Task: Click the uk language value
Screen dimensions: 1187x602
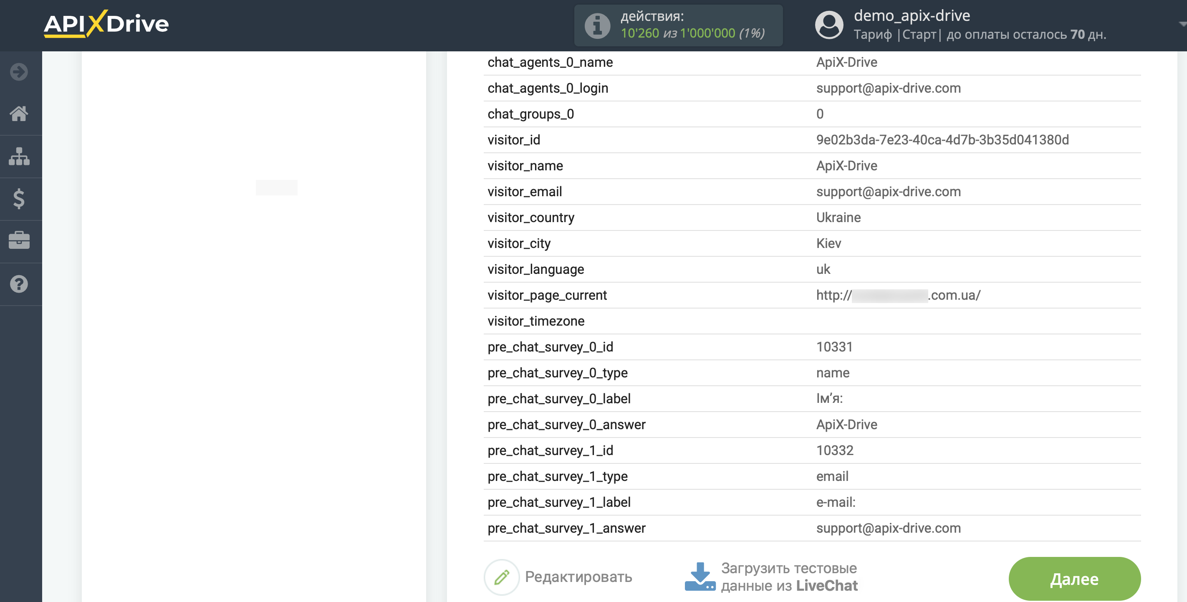Action: (x=823, y=269)
